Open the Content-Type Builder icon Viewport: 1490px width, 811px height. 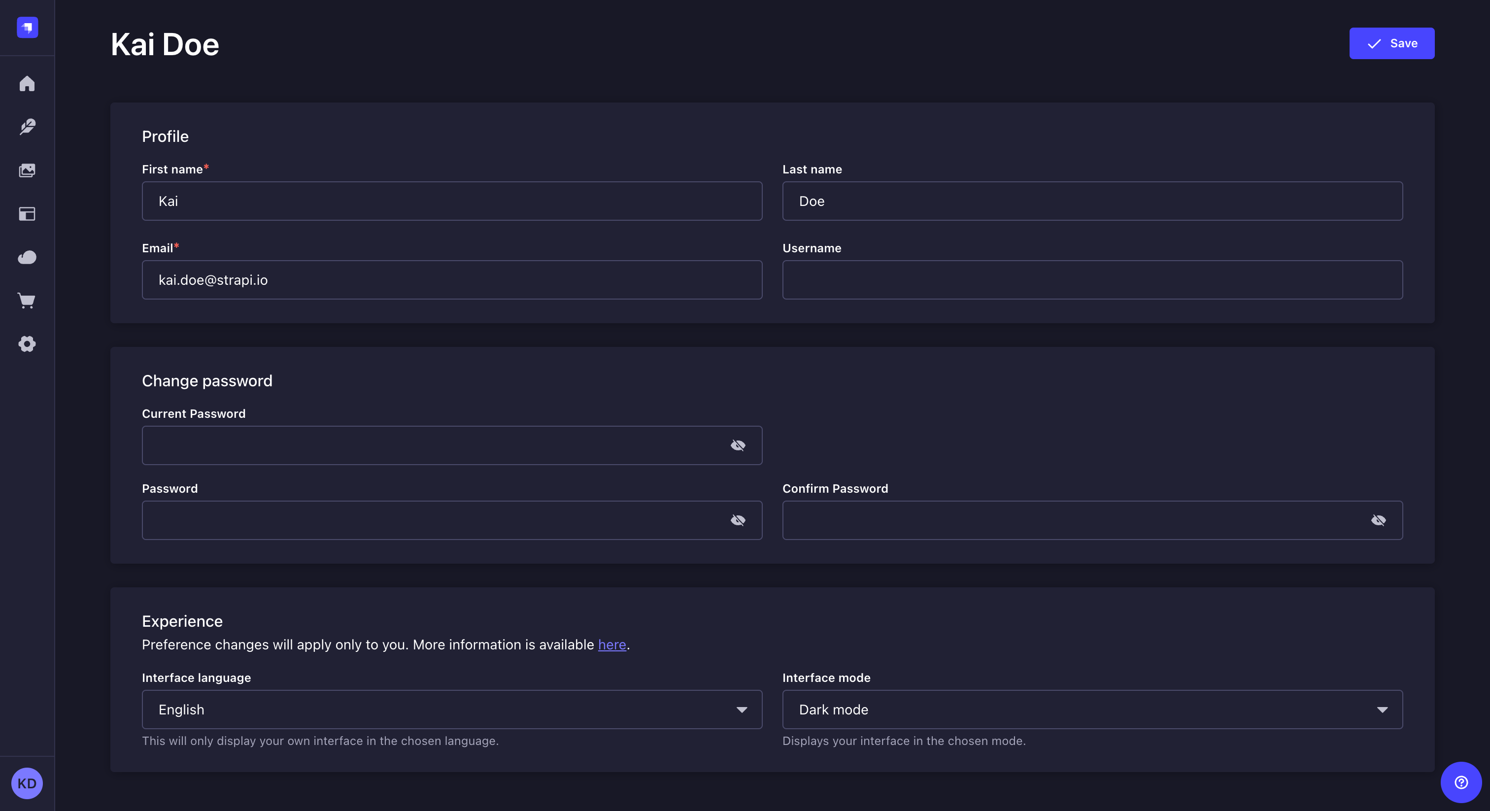(27, 213)
